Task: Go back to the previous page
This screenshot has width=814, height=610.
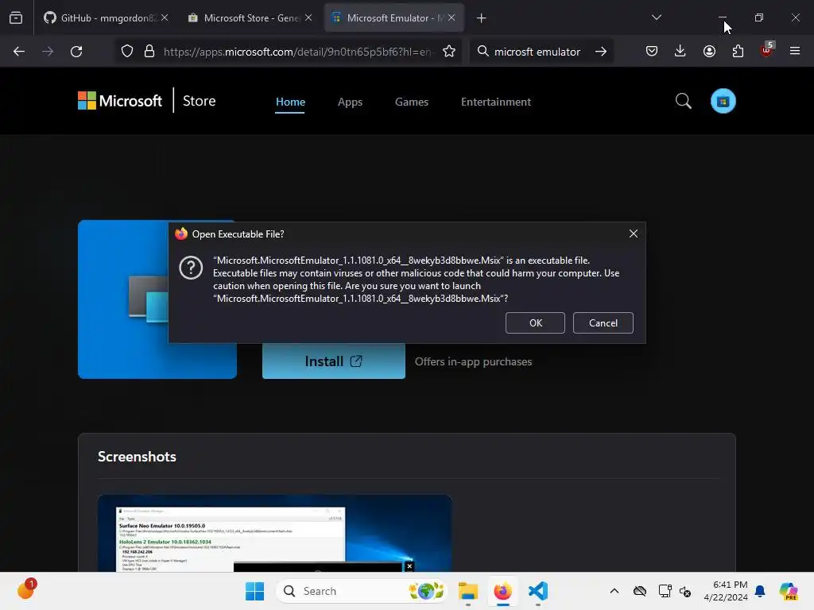Action: [x=19, y=52]
